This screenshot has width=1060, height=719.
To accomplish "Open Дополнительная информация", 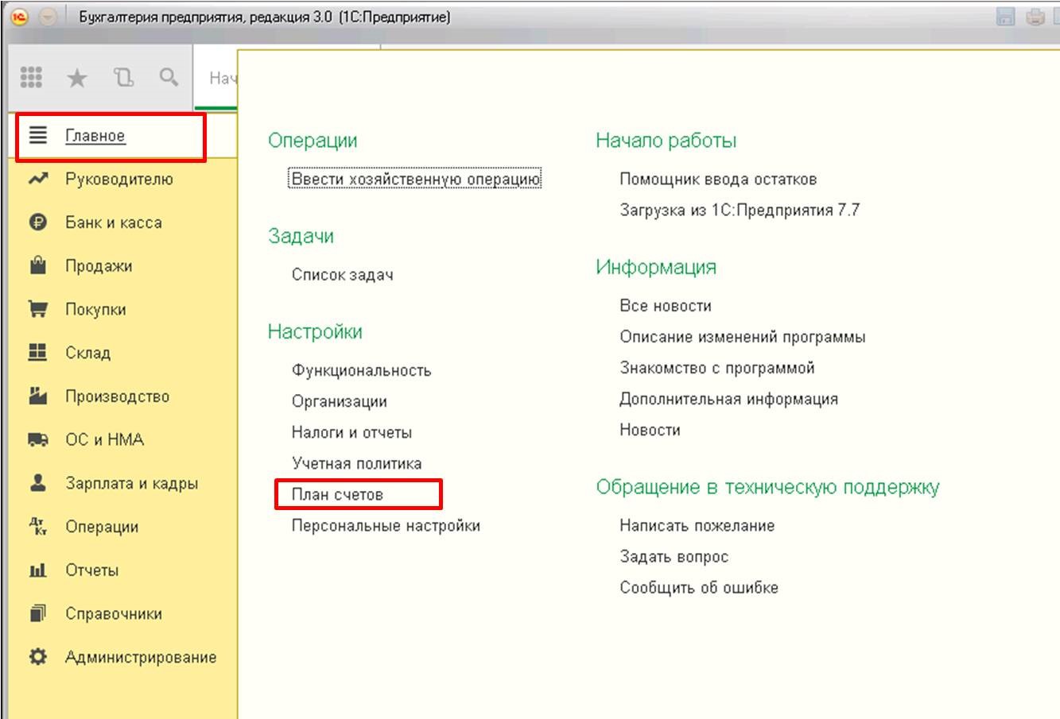I will point(728,399).
